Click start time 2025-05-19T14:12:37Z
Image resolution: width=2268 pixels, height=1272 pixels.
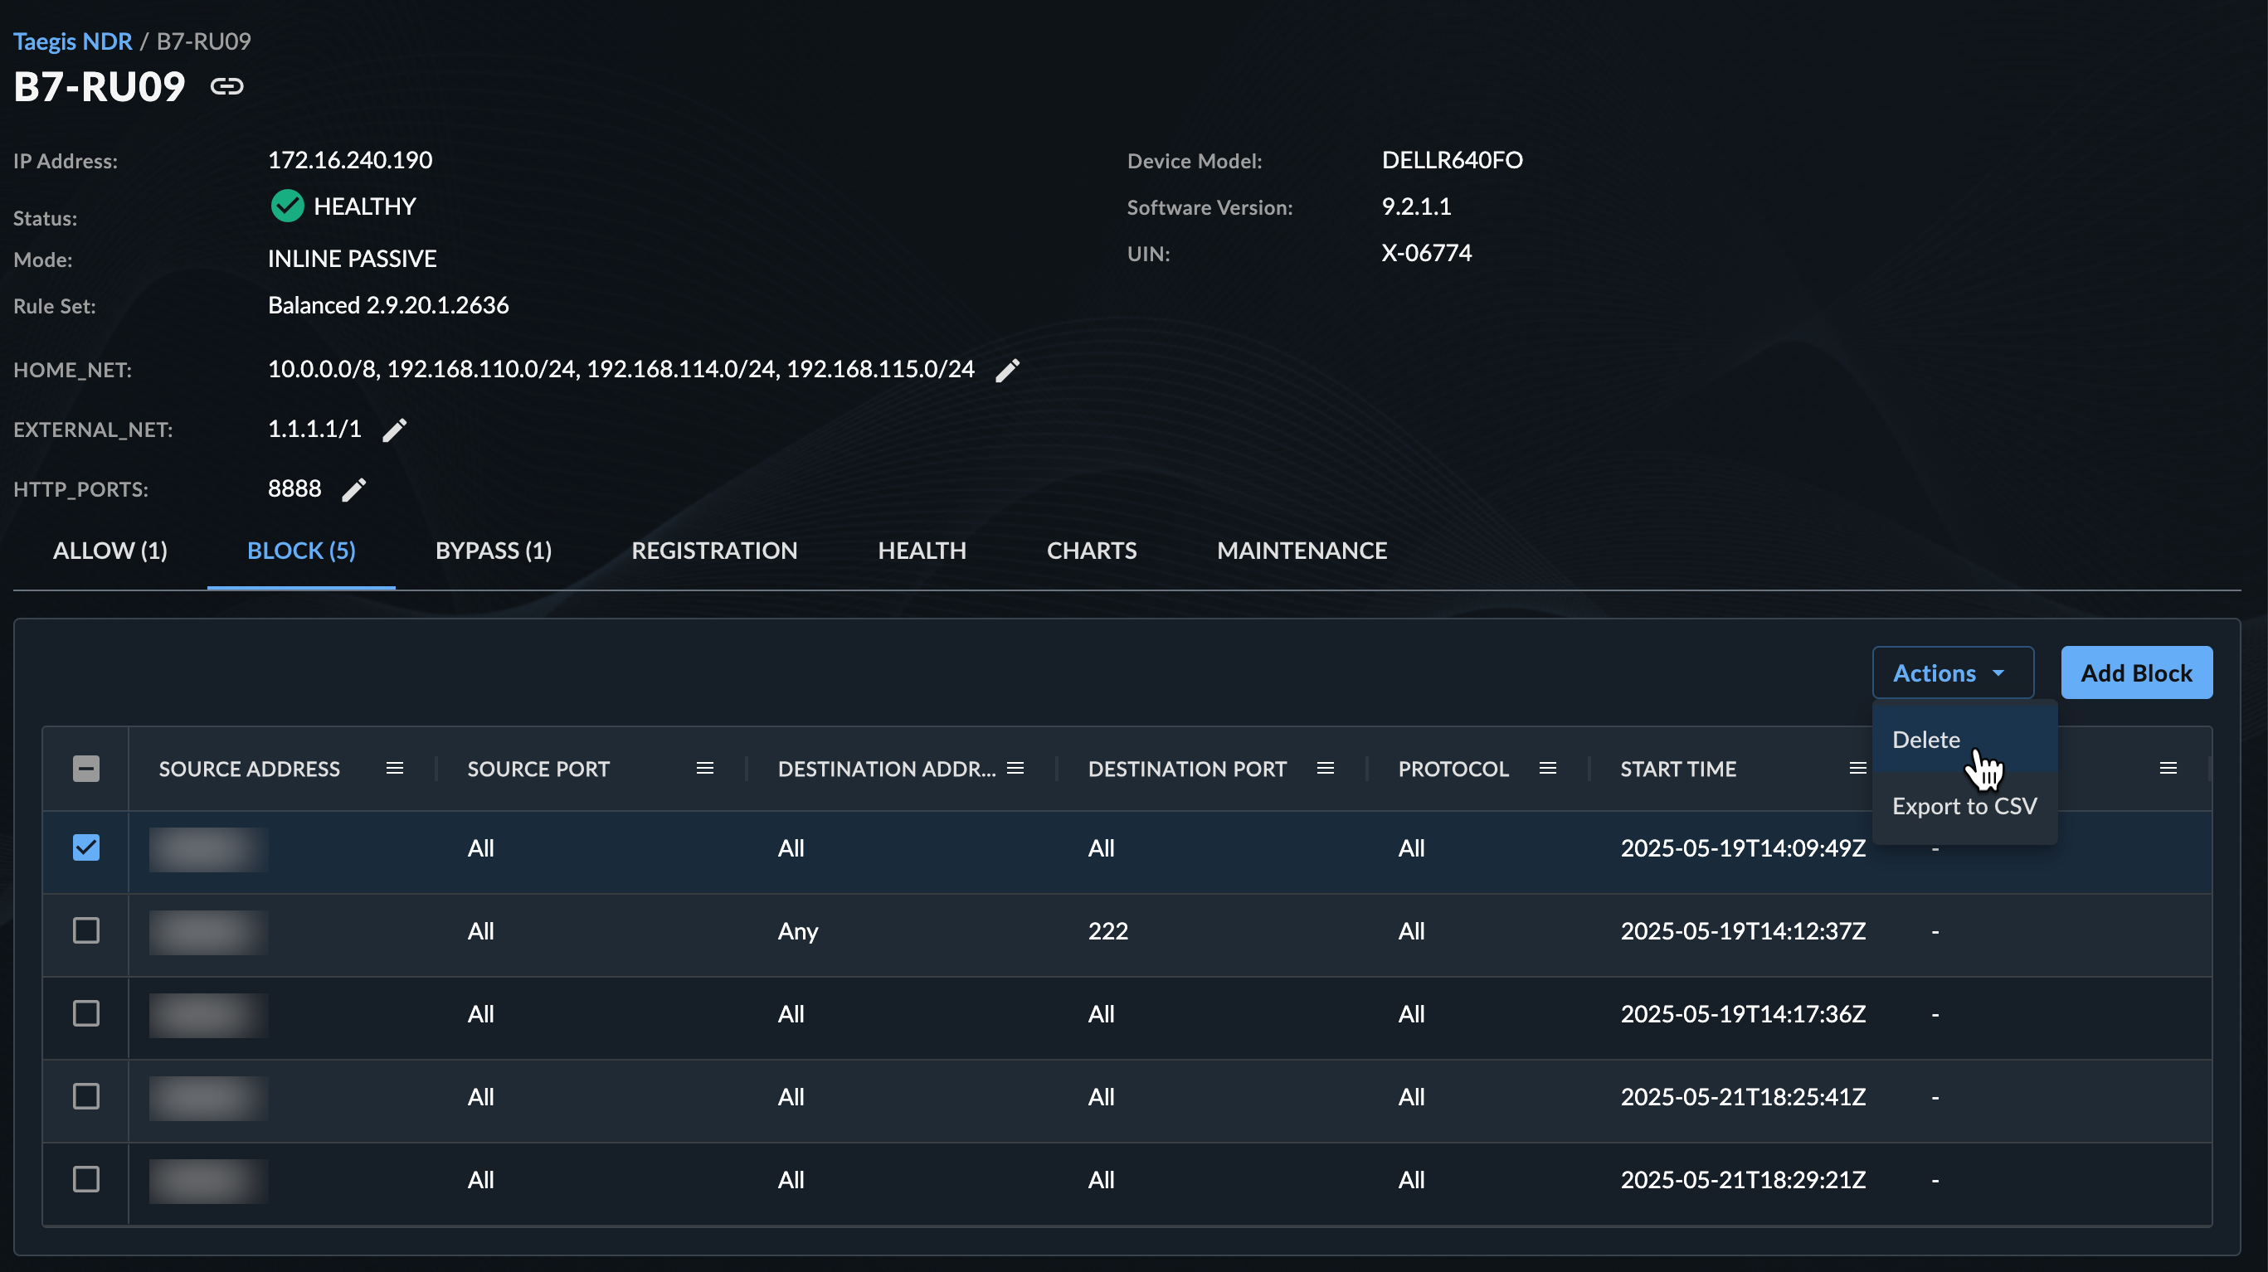coord(1743,931)
